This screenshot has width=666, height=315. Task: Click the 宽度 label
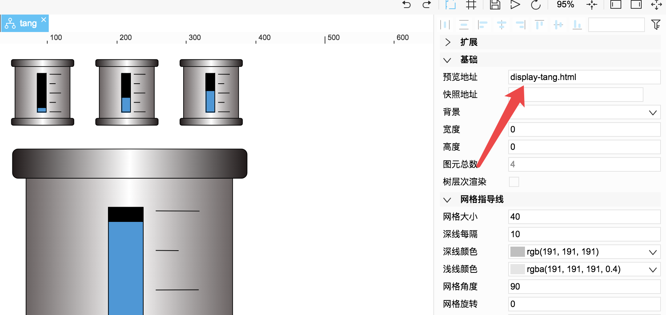pyautogui.click(x=452, y=129)
